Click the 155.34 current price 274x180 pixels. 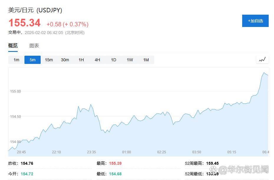pyautogui.click(x=24, y=23)
